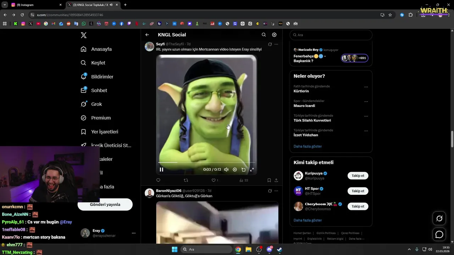Open options for İzzet Yıldızhan trend

coord(366,131)
